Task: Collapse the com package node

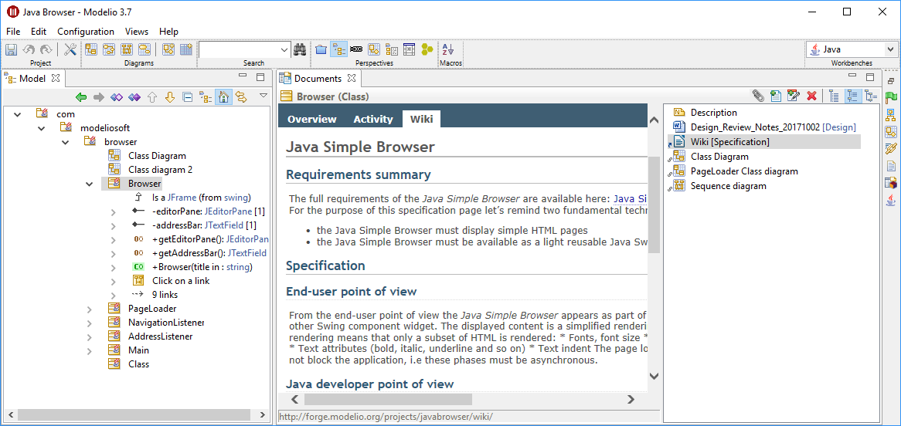Action: 18,114
